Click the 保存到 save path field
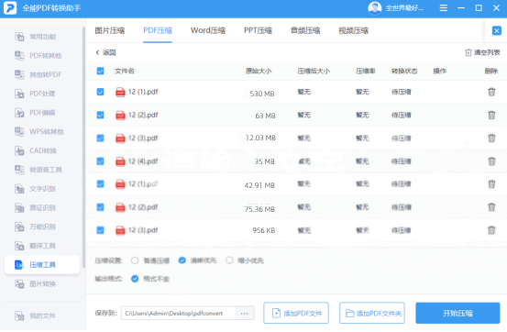 click(x=179, y=314)
